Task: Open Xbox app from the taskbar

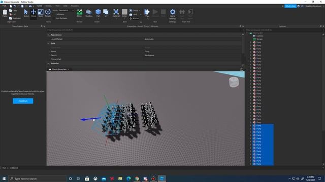Action: (x=95, y=178)
